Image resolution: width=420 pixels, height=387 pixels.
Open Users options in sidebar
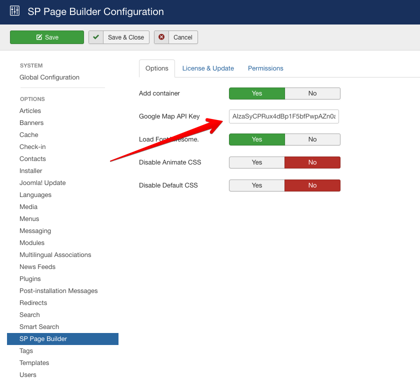28,375
